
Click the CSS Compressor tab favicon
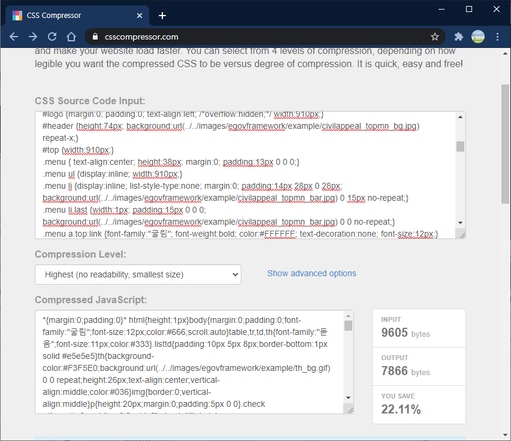point(17,16)
